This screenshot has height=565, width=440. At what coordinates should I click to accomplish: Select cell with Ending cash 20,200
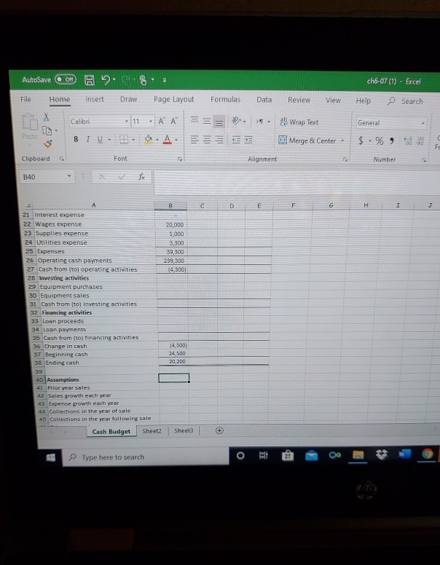tap(174, 361)
